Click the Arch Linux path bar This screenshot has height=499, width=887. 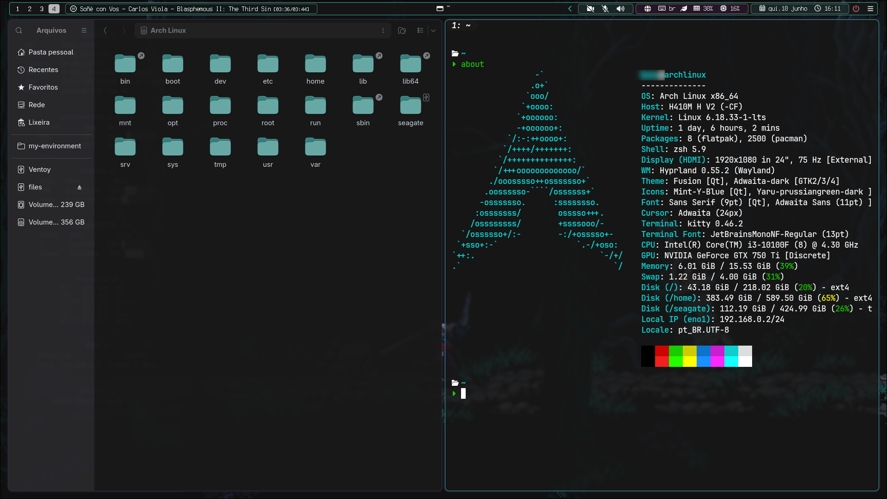[263, 30]
